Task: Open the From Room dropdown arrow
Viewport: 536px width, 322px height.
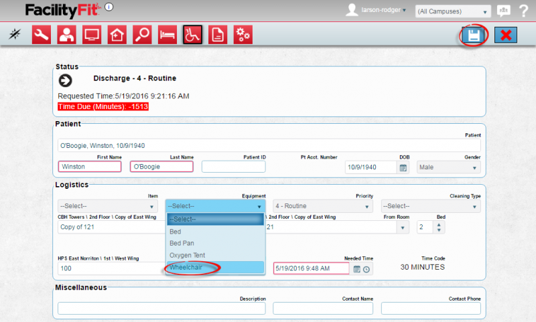Action: (x=403, y=228)
